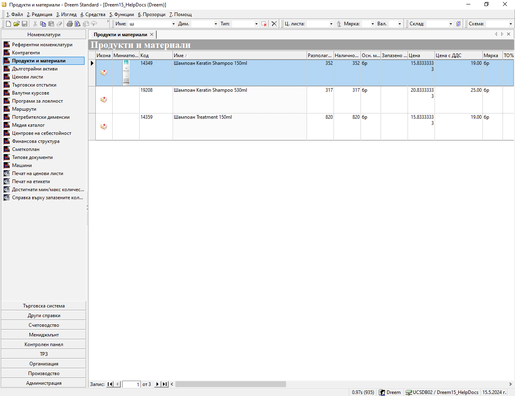Click the New document toolbar icon
The width and height of the screenshot is (515, 396).
click(x=8, y=24)
